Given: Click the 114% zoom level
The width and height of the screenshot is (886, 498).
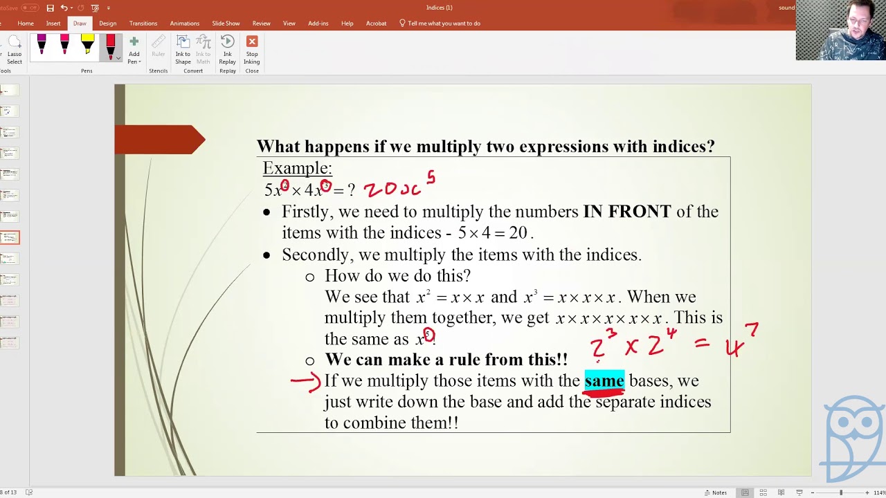Looking at the screenshot, I should tap(879, 492).
